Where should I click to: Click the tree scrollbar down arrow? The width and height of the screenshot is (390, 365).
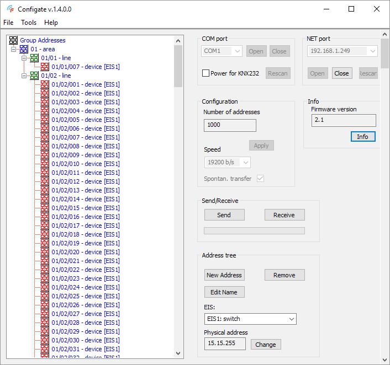pyautogui.click(x=178, y=353)
